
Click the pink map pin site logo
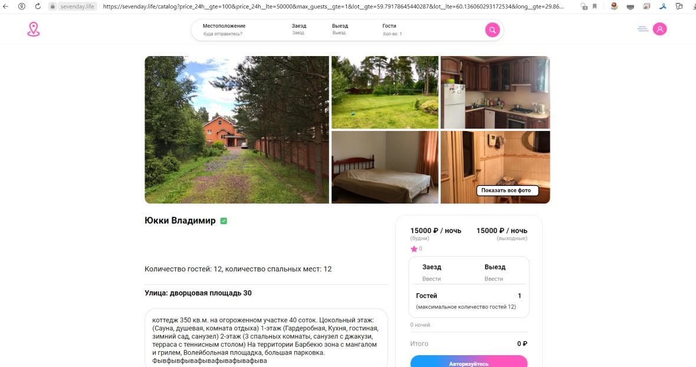pos(33,30)
